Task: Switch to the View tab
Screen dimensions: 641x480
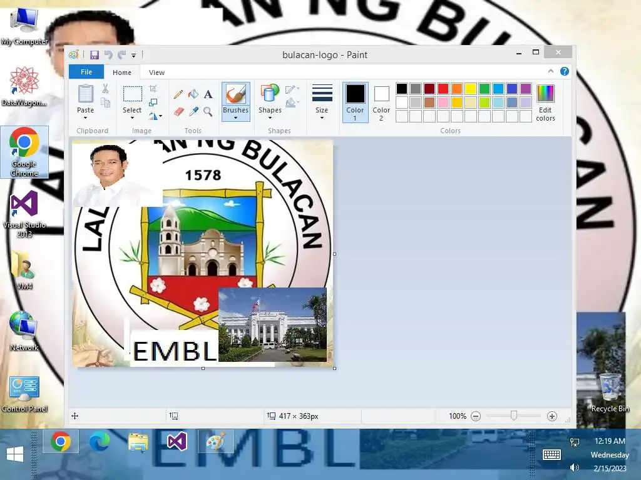Action: click(x=156, y=72)
